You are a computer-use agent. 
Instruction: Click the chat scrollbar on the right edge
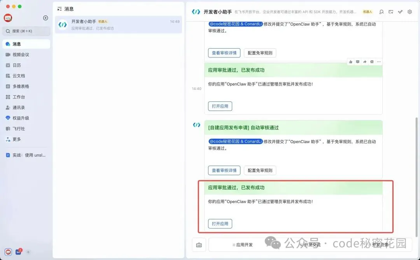point(416,177)
